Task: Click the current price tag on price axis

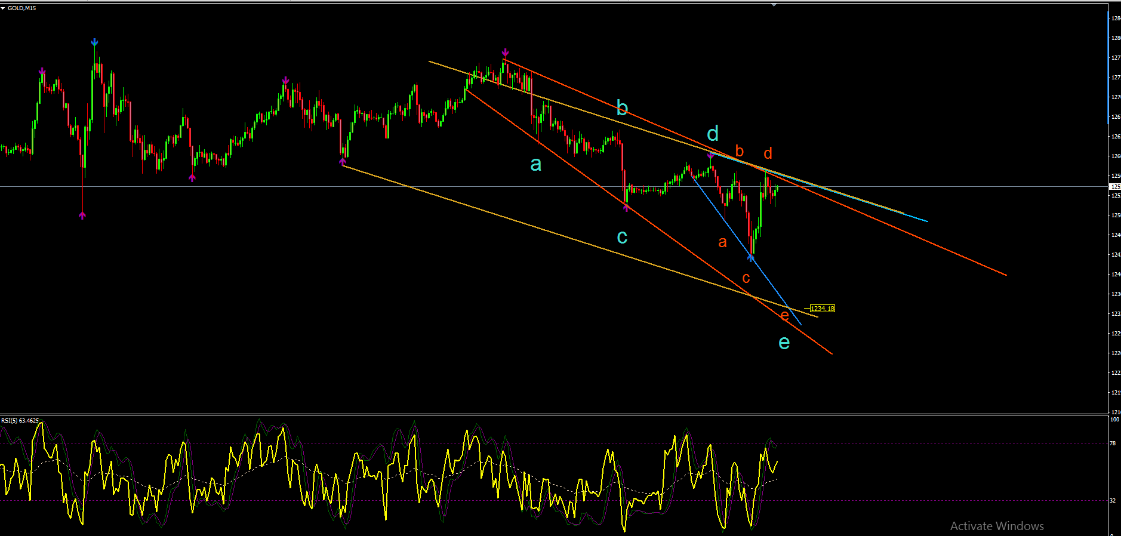Action: (x=1114, y=187)
